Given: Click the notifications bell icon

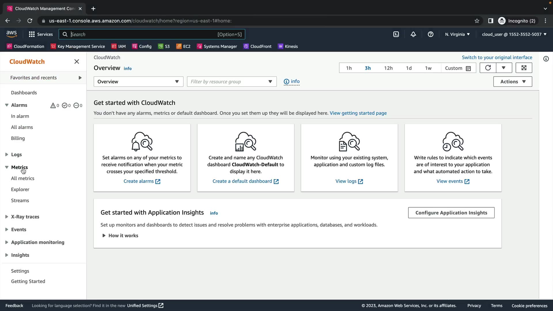Looking at the screenshot, I should point(413,34).
